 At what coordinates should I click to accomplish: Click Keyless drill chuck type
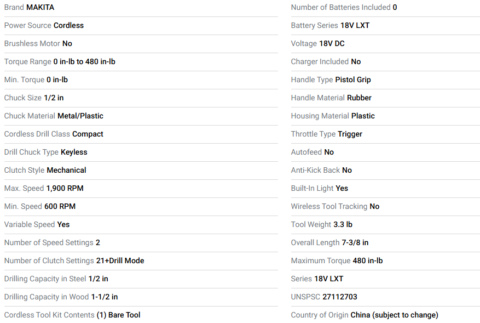[74, 152]
